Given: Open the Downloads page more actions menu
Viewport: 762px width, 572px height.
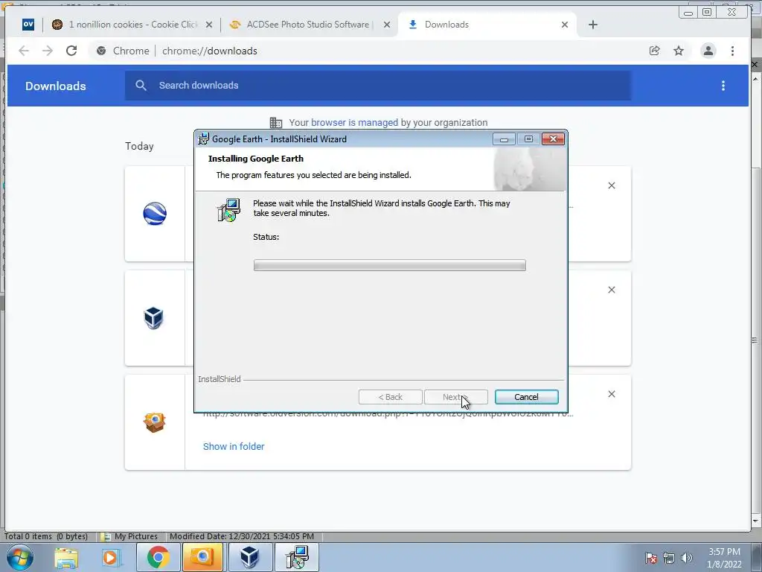Looking at the screenshot, I should (x=723, y=86).
